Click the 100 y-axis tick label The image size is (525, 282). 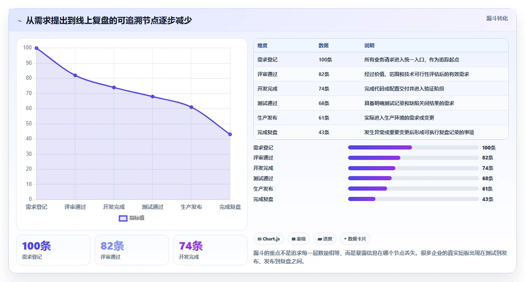[x=27, y=48]
